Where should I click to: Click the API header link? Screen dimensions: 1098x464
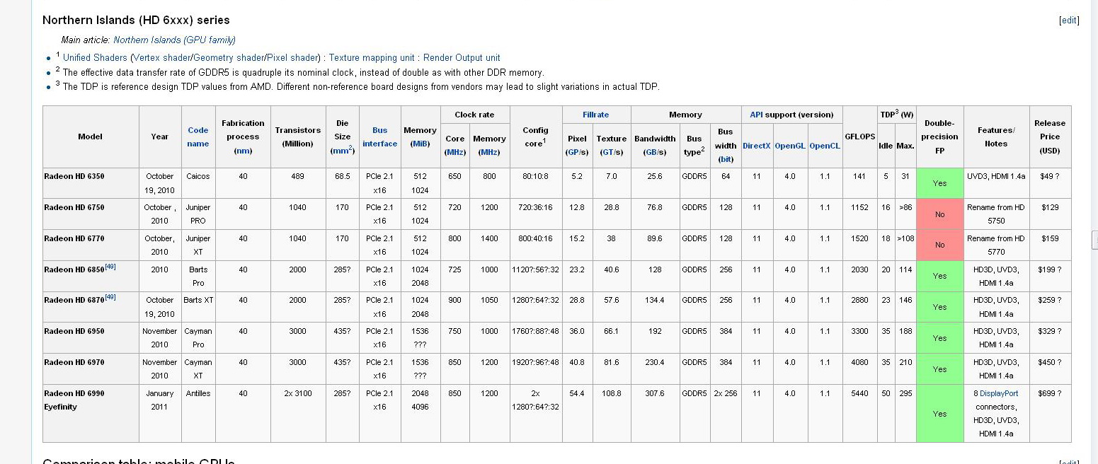pyautogui.click(x=757, y=115)
